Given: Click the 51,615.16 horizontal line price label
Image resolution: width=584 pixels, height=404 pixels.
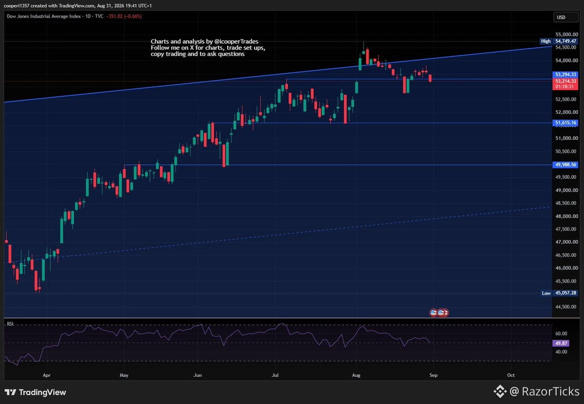Looking at the screenshot, I should click(x=565, y=123).
